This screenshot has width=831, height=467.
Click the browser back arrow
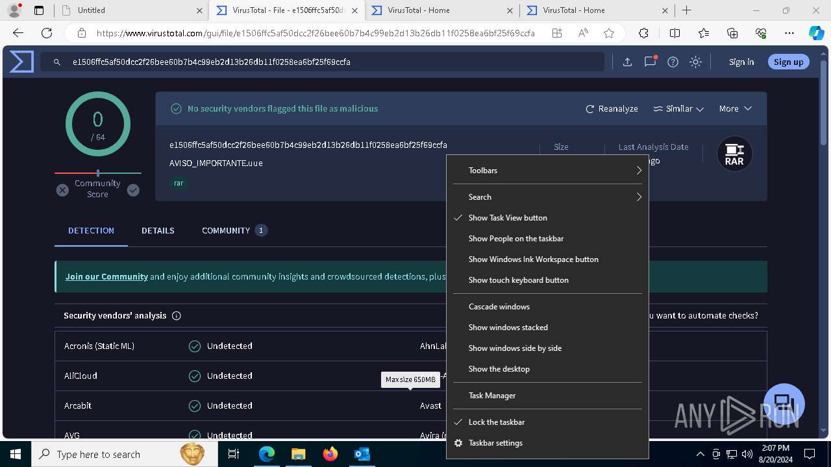pos(18,33)
